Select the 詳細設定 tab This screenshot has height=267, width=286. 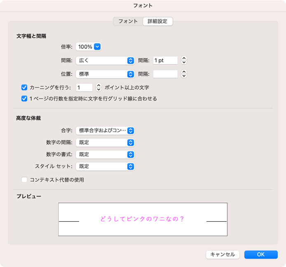tap(157, 21)
